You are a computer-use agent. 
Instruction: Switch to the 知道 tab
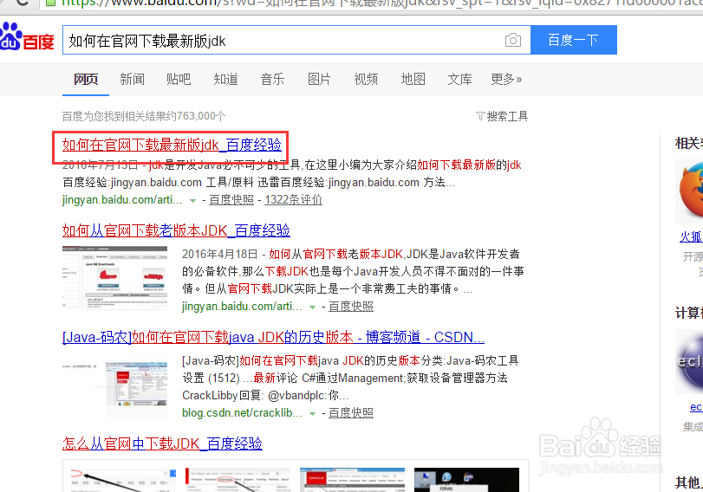click(x=225, y=80)
